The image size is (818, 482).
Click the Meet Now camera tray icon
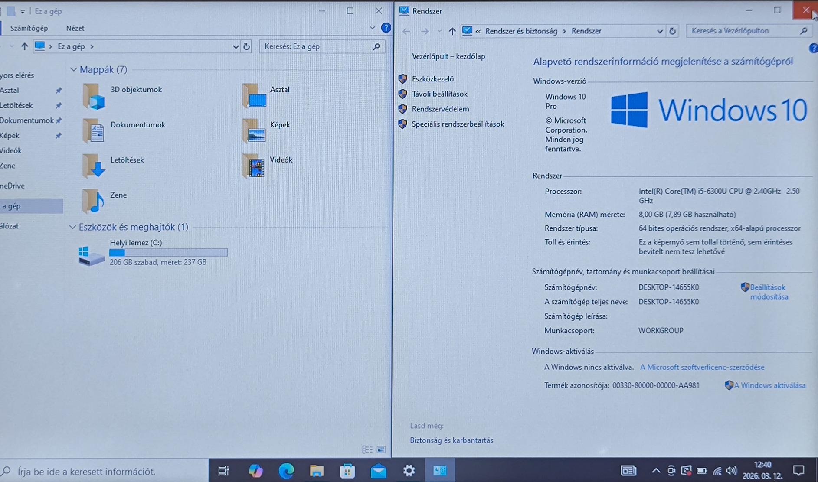click(x=671, y=470)
